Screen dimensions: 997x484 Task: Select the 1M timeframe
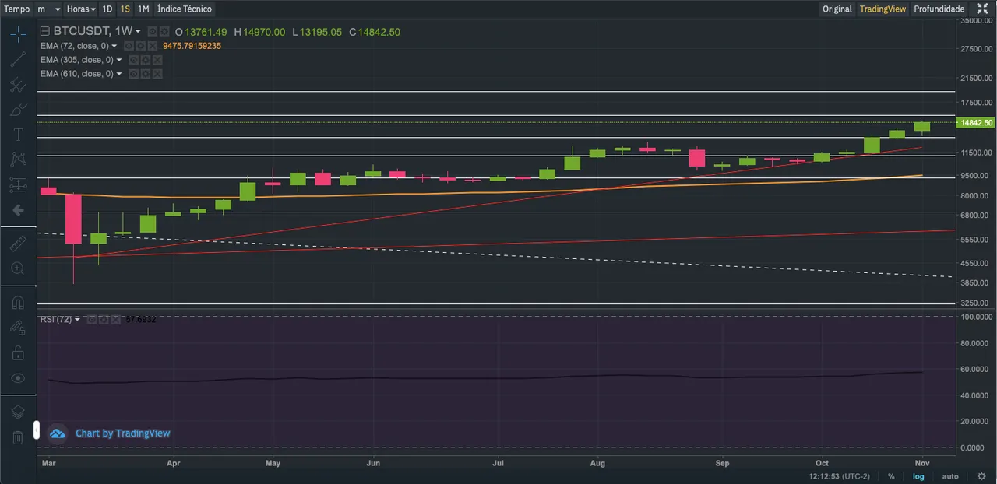(x=143, y=9)
